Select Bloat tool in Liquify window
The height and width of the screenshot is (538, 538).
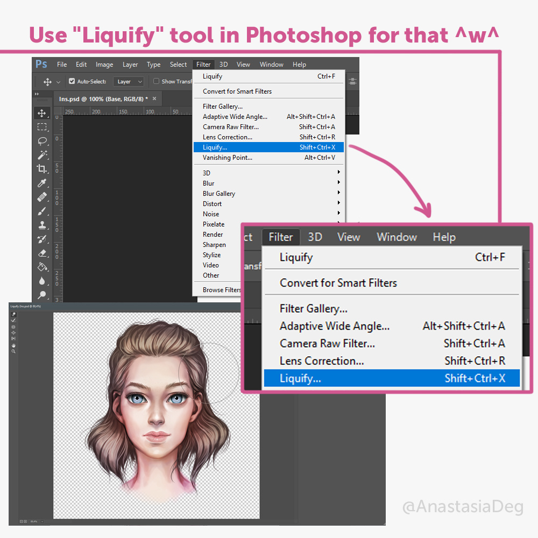click(x=13, y=333)
